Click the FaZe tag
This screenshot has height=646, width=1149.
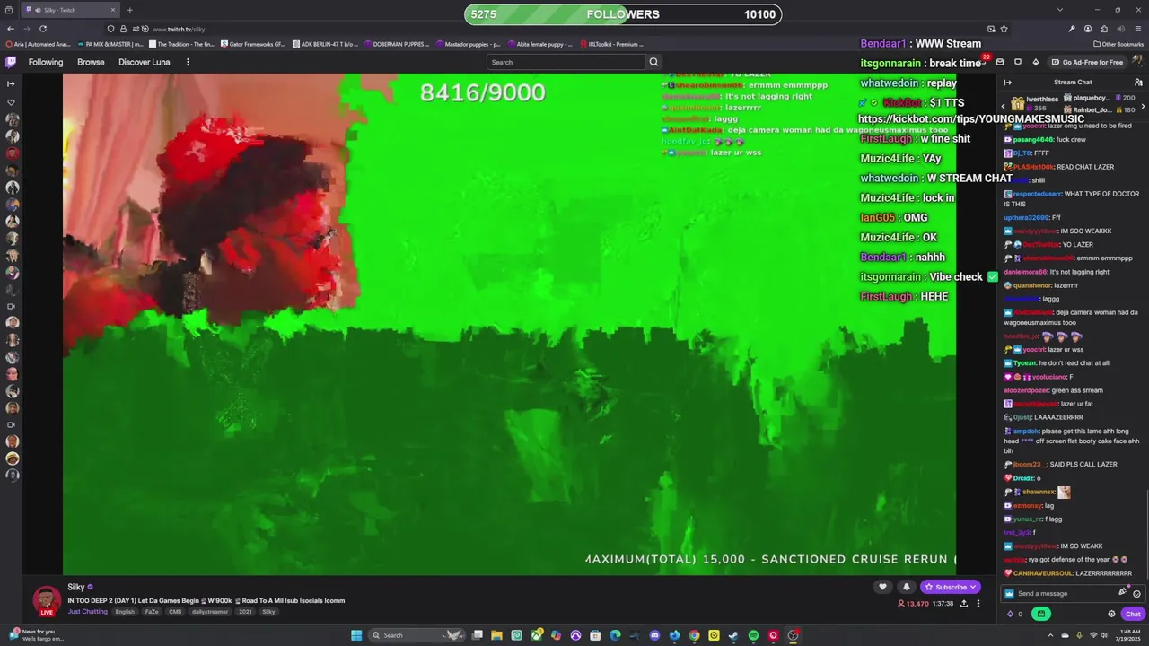click(152, 612)
